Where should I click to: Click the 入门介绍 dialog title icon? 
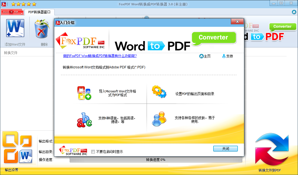point(57,23)
